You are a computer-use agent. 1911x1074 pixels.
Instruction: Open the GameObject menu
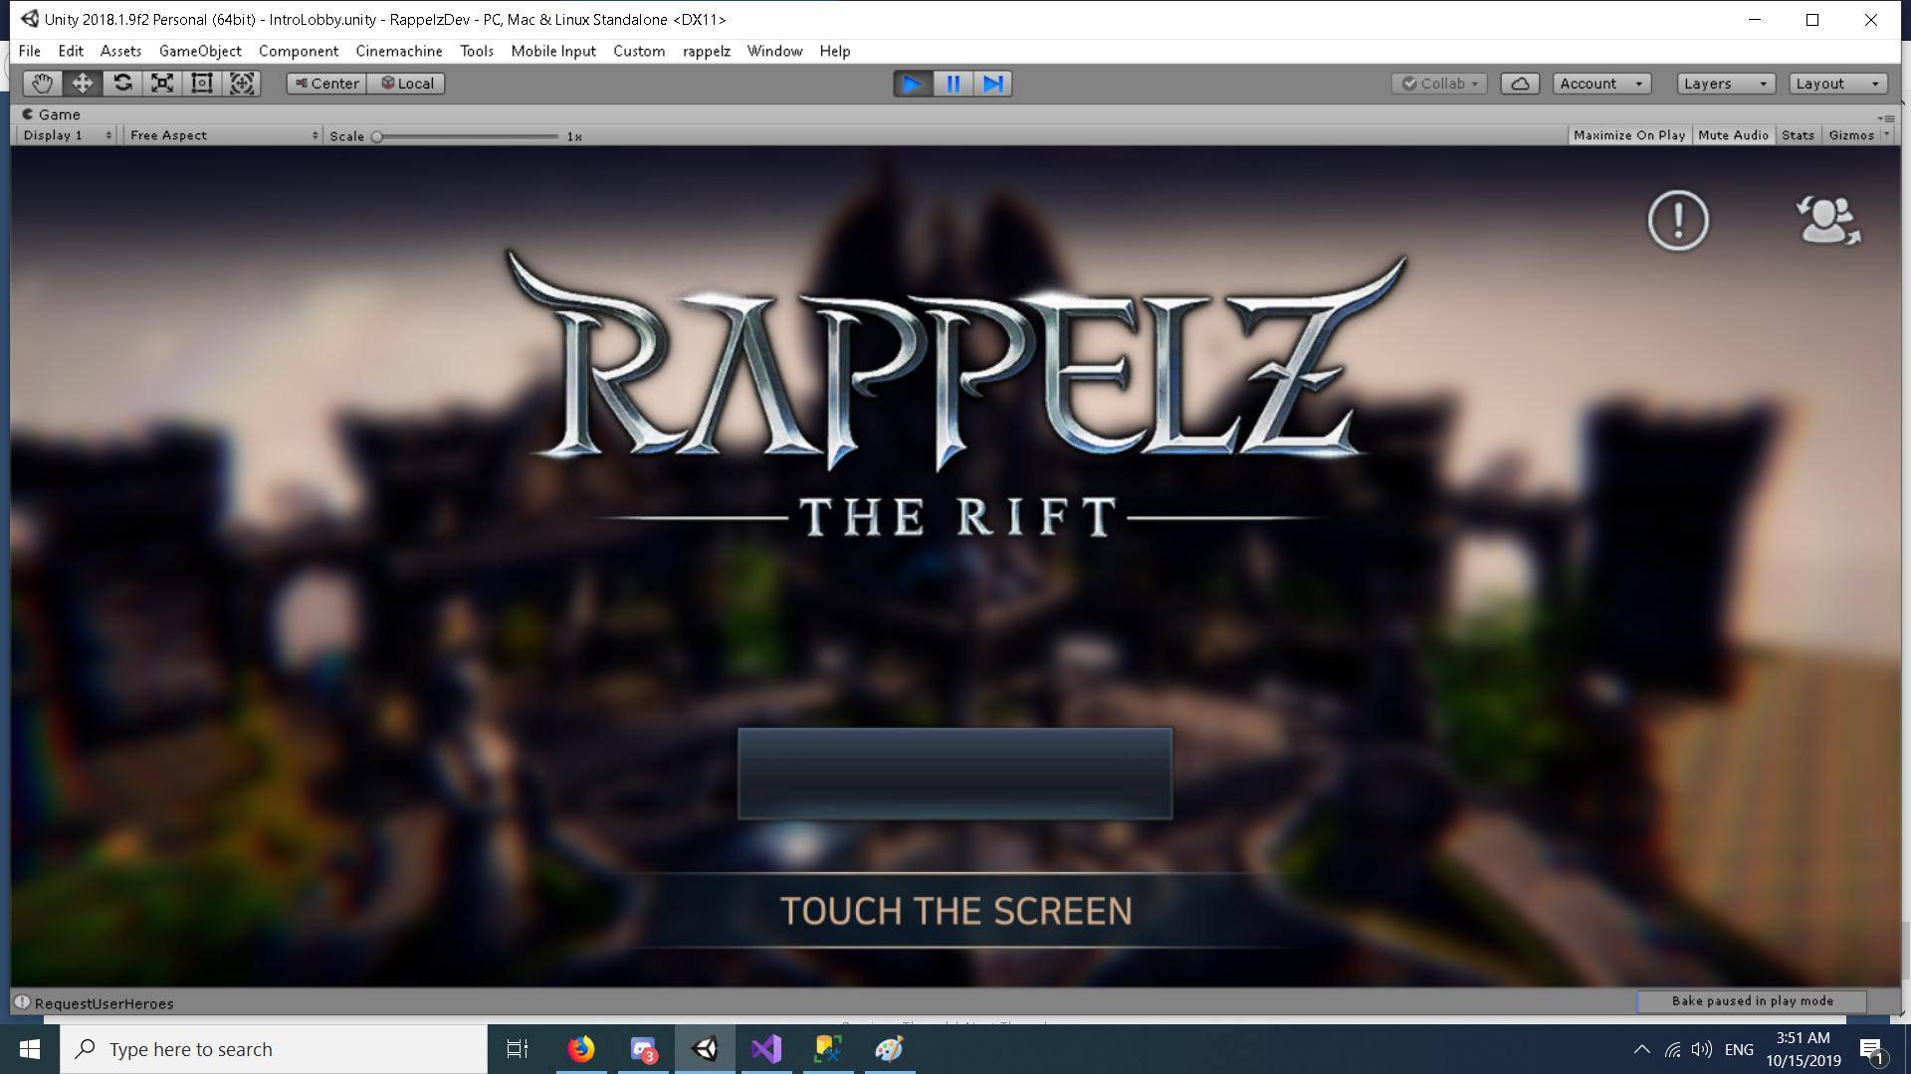[x=200, y=51]
